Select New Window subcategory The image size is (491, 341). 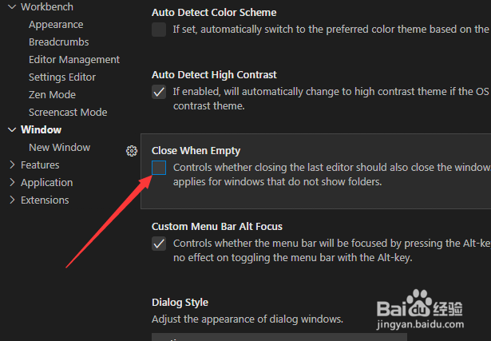[x=59, y=147]
